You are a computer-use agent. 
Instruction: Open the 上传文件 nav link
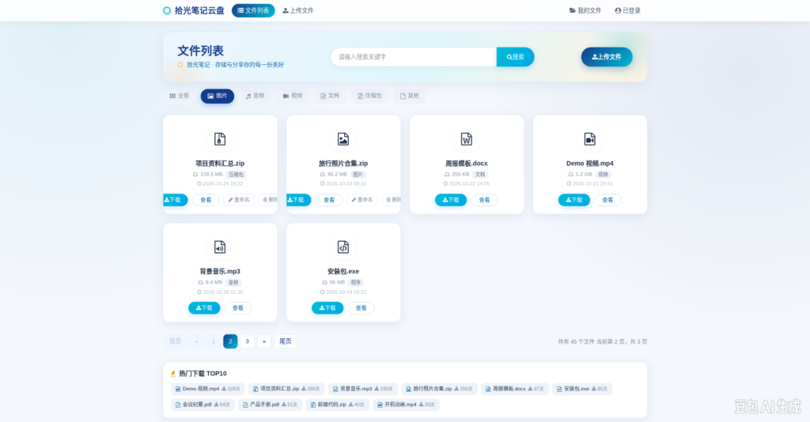coord(298,10)
